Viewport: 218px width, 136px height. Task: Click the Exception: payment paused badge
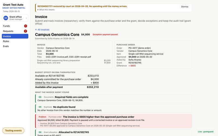pos(105,35)
